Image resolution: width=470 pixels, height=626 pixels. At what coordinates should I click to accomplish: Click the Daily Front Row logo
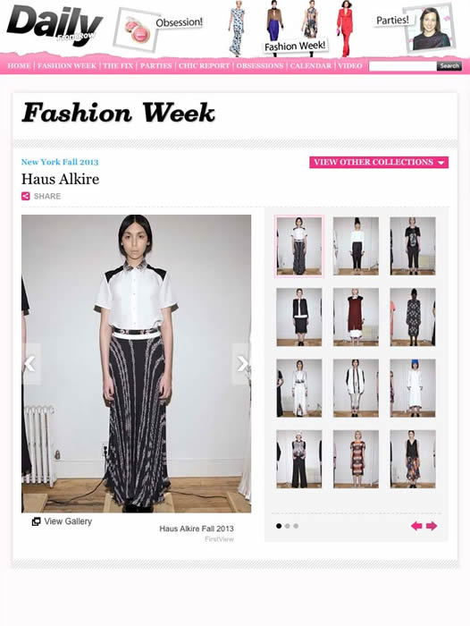[55, 25]
